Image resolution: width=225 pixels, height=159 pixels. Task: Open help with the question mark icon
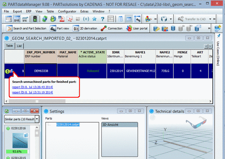103,19
